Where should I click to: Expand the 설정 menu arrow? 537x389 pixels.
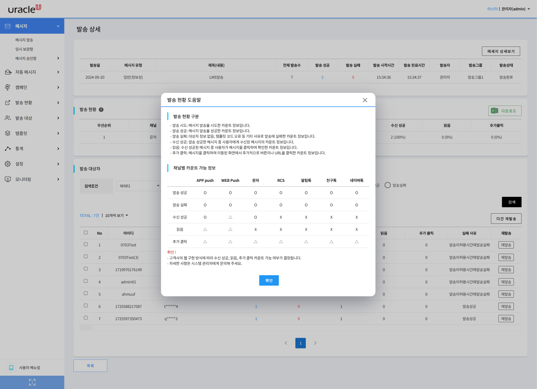point(58,164)
